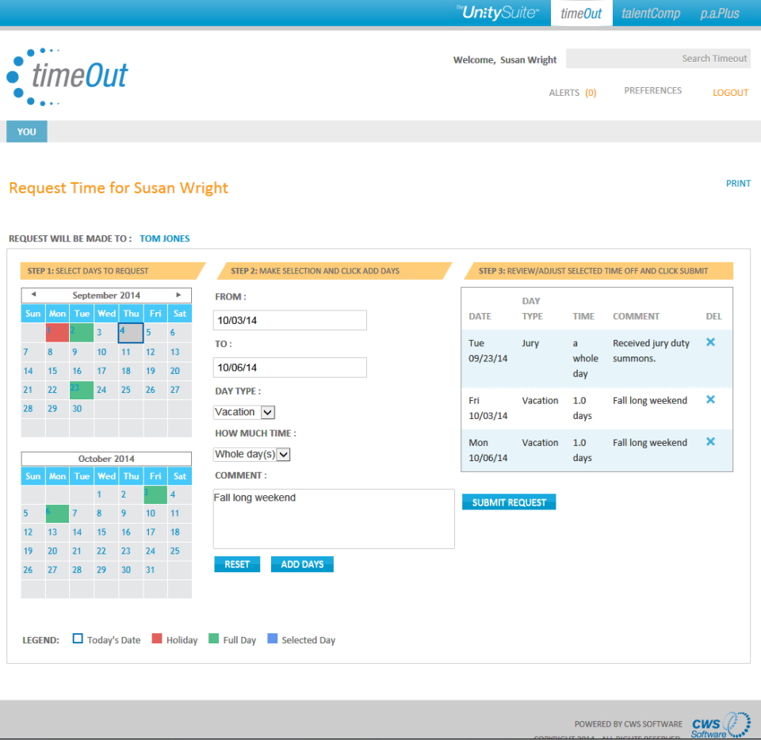Select the YOU navigation tab
This screenshot has height=740, width=761.
[26, 132]
